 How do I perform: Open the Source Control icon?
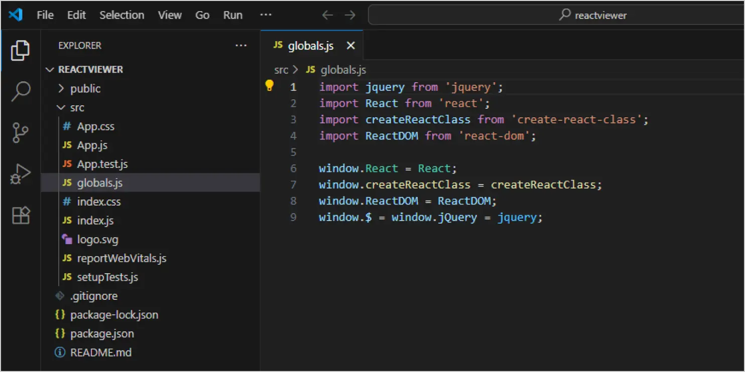point(20,132)
